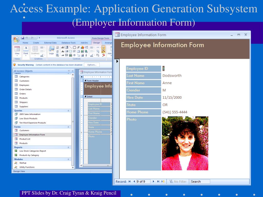Viewport: 263px width, 197px height.
Task: Click the Insert Chart control icon
Action: [x=82, y=47]
